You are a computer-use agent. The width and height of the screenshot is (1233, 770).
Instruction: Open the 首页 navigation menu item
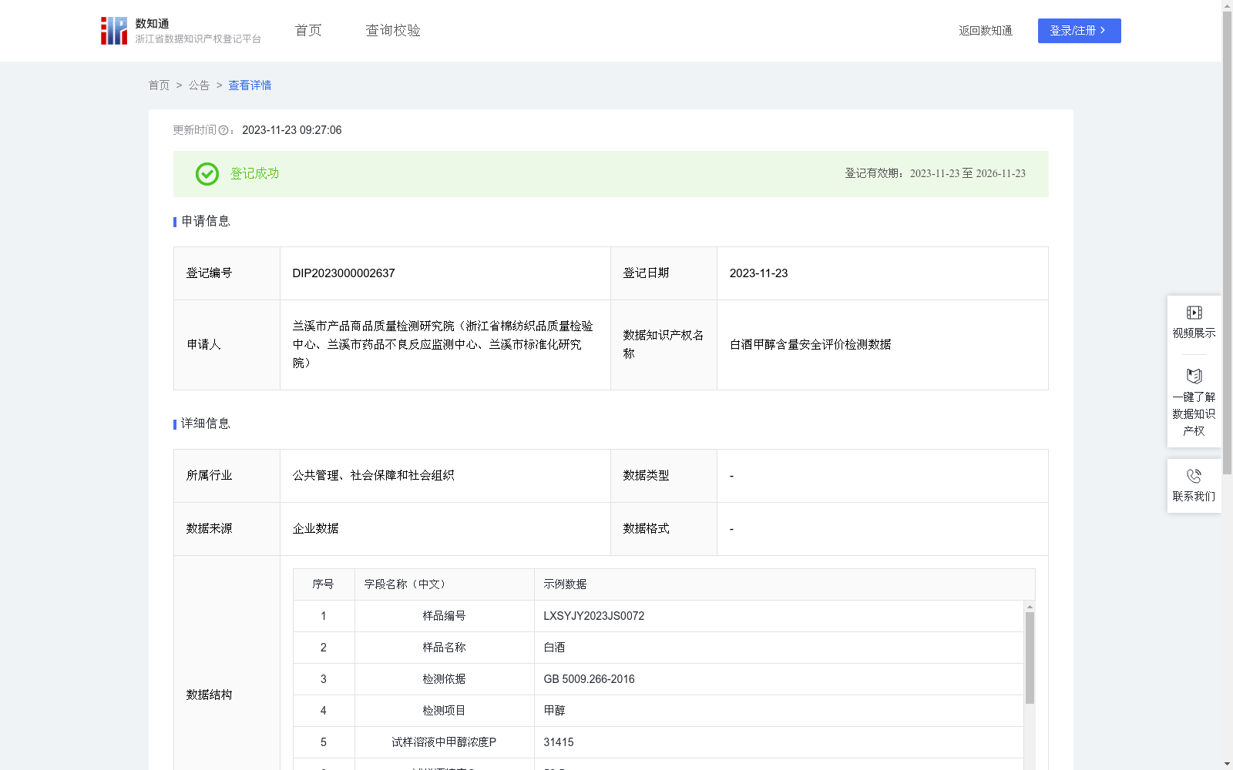pos(308,31)
